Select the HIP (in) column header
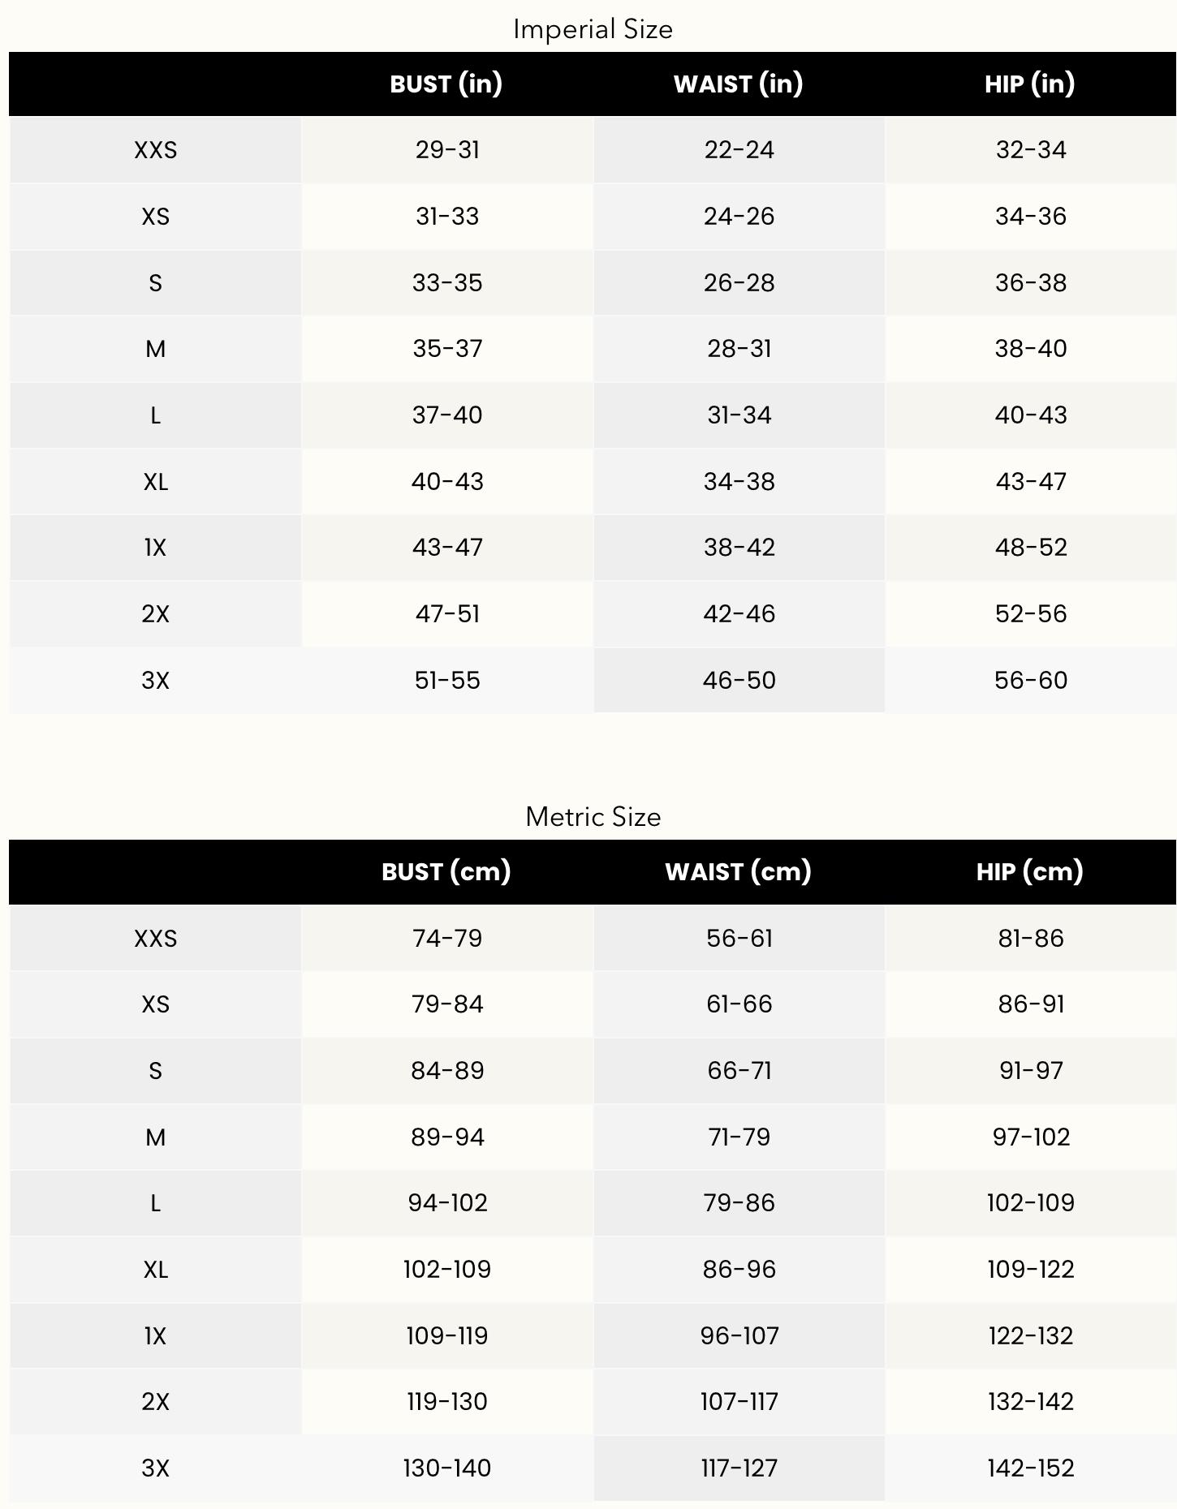This screenshot has height=1509, width=1177. [x=1029, y=84]
